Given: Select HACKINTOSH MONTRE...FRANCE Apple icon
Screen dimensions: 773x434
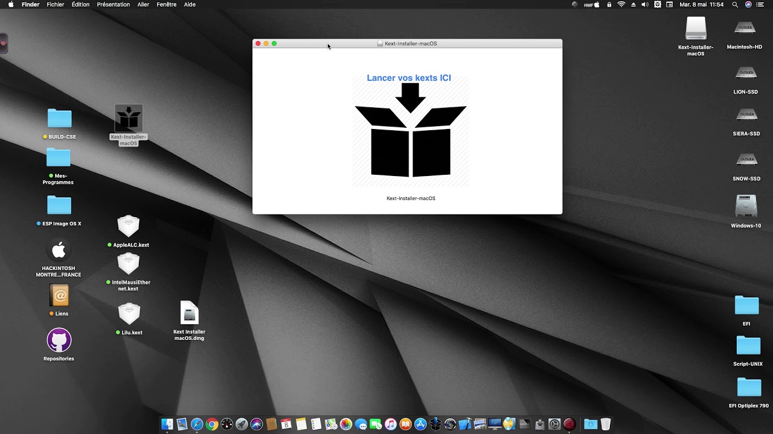Looking at the screenshot, I should pyautogui.click(x=59, y=250).
